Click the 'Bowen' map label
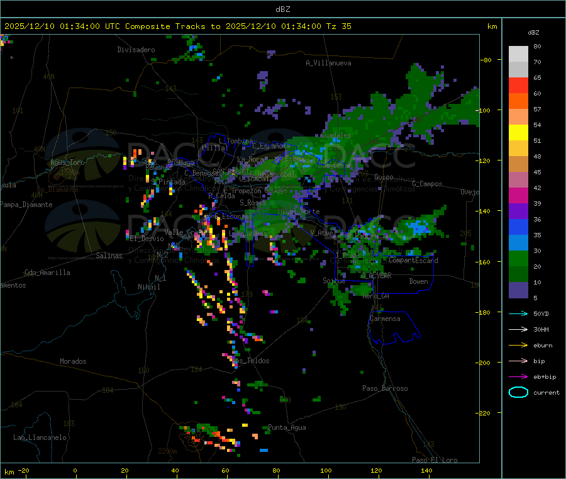Screen dimensions: 566x479 click(x=418, y=281)
